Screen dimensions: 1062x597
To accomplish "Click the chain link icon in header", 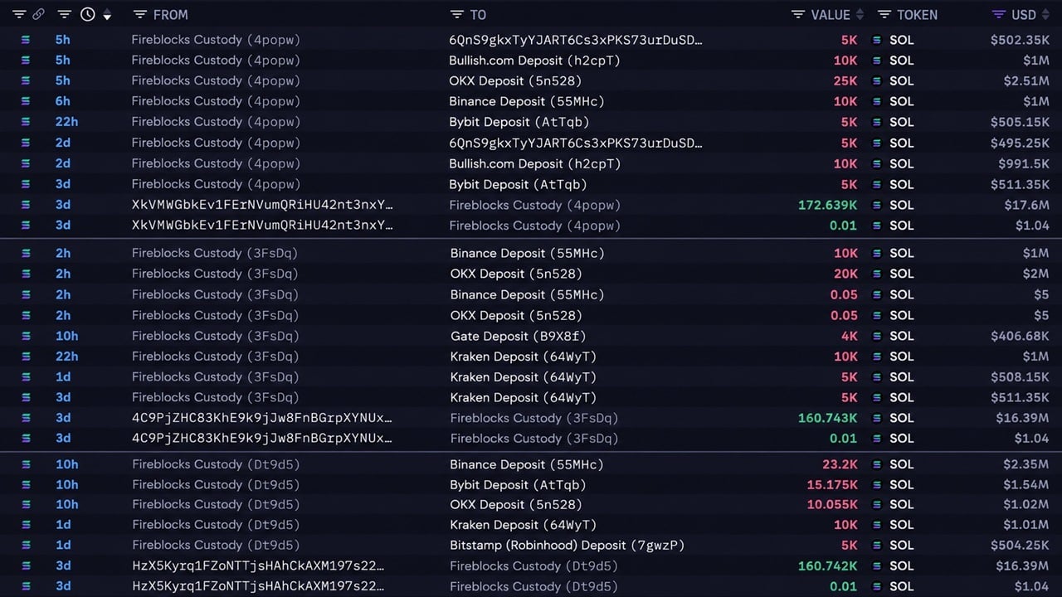I will point(38,14).
